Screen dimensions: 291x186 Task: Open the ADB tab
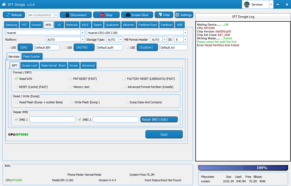tap(180, 25)
